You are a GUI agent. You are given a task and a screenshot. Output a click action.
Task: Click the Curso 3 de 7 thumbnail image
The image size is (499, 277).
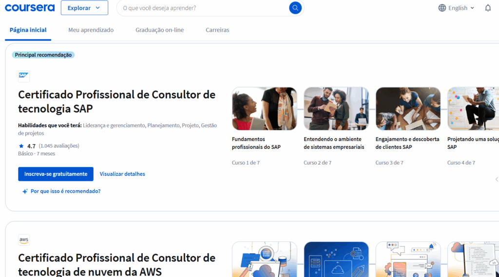[408, 109]
